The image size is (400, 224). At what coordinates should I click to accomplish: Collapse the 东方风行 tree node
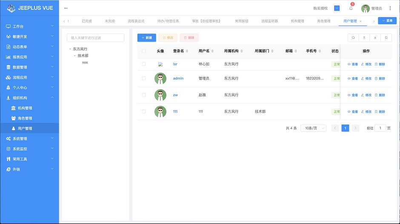70,49
